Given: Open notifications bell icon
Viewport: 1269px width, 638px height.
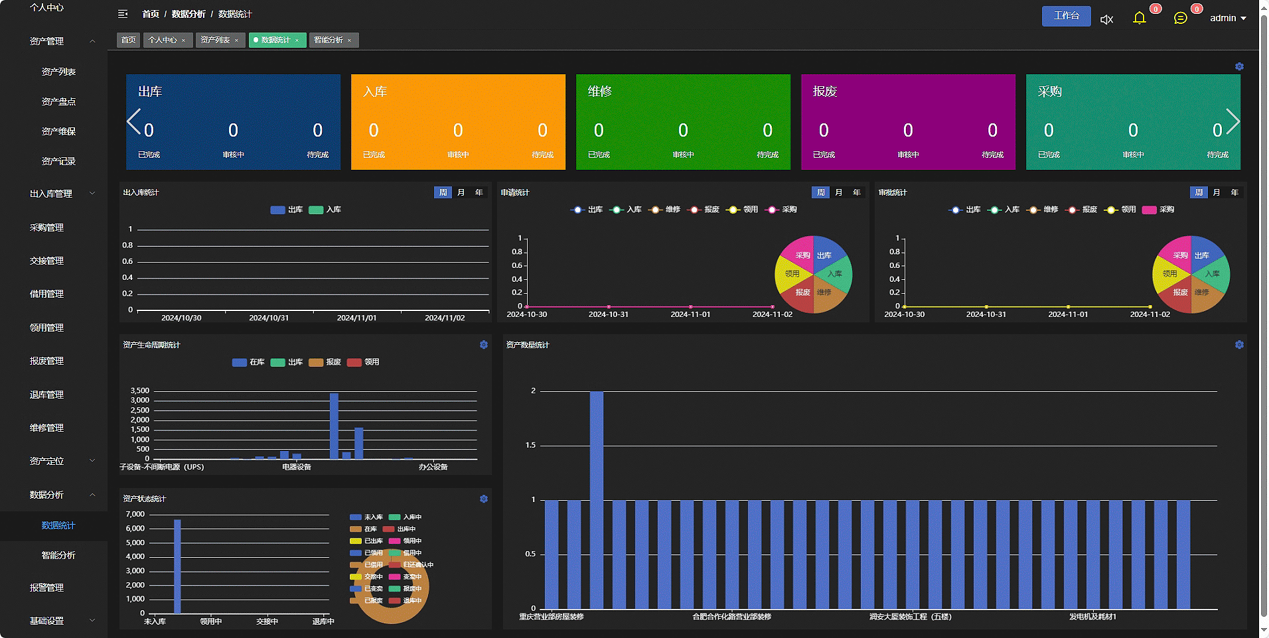Looking at the screenshot, I should coord(1140,18).
